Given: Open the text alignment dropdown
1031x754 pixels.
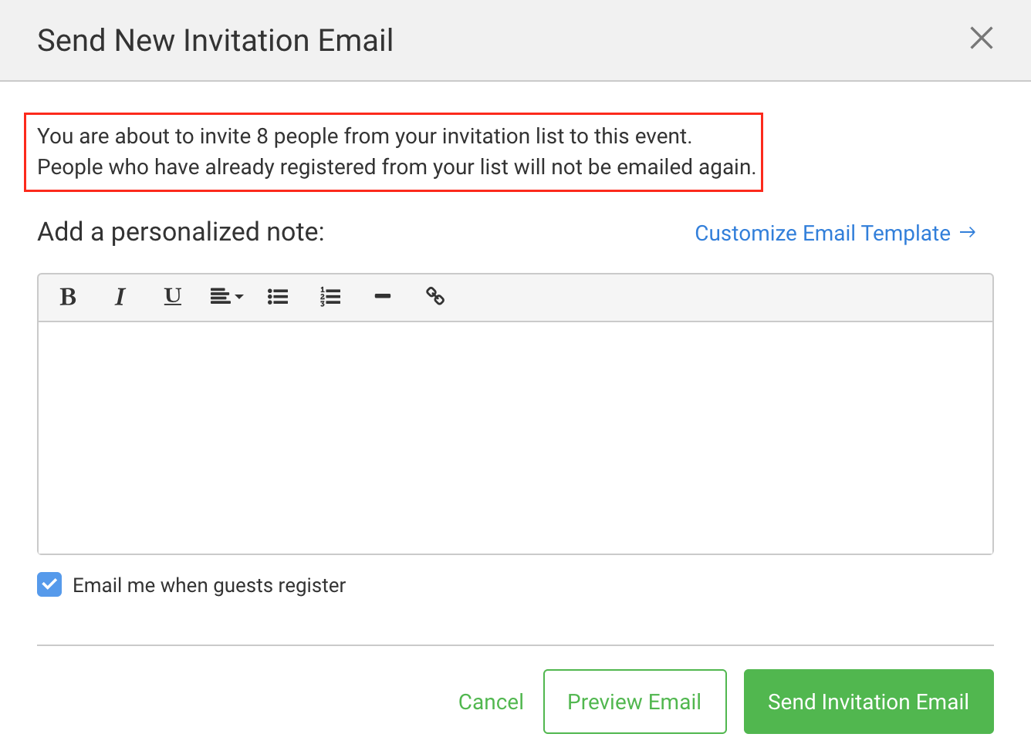Looking at the screenshot, I should (x=226, y=297).
